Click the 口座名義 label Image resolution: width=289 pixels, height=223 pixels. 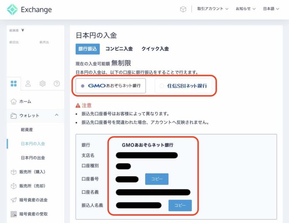coord(90,192)
